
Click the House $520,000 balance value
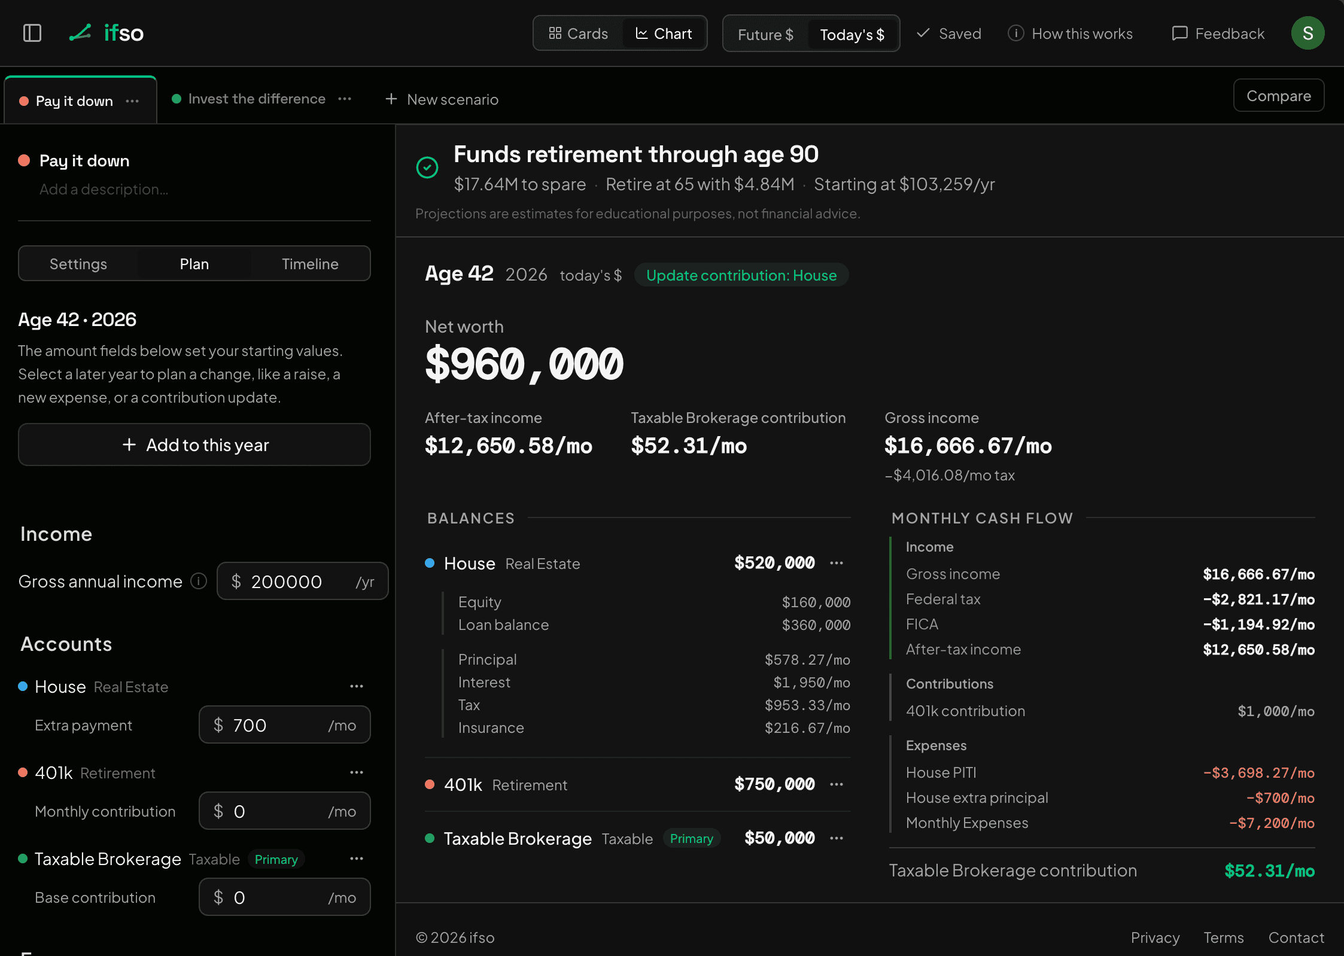tap(774, 563)
